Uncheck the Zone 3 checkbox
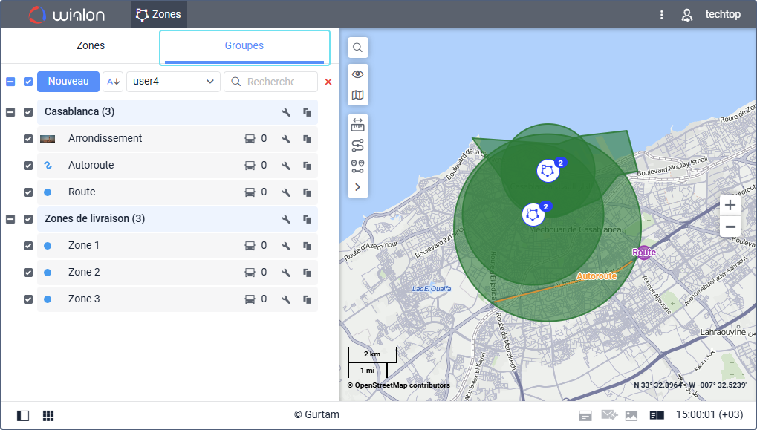This screenshot has height=430, width=757. pos(28,299)
